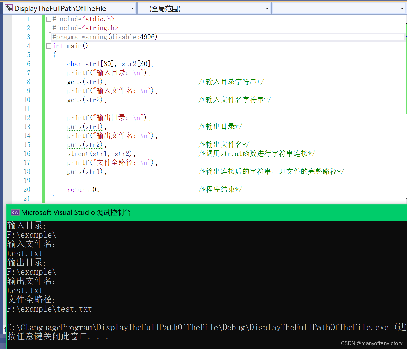This screenshot has width=407, height=349.
Task: Click line number 1 in the editor gutter
Action: pos(29,19)
